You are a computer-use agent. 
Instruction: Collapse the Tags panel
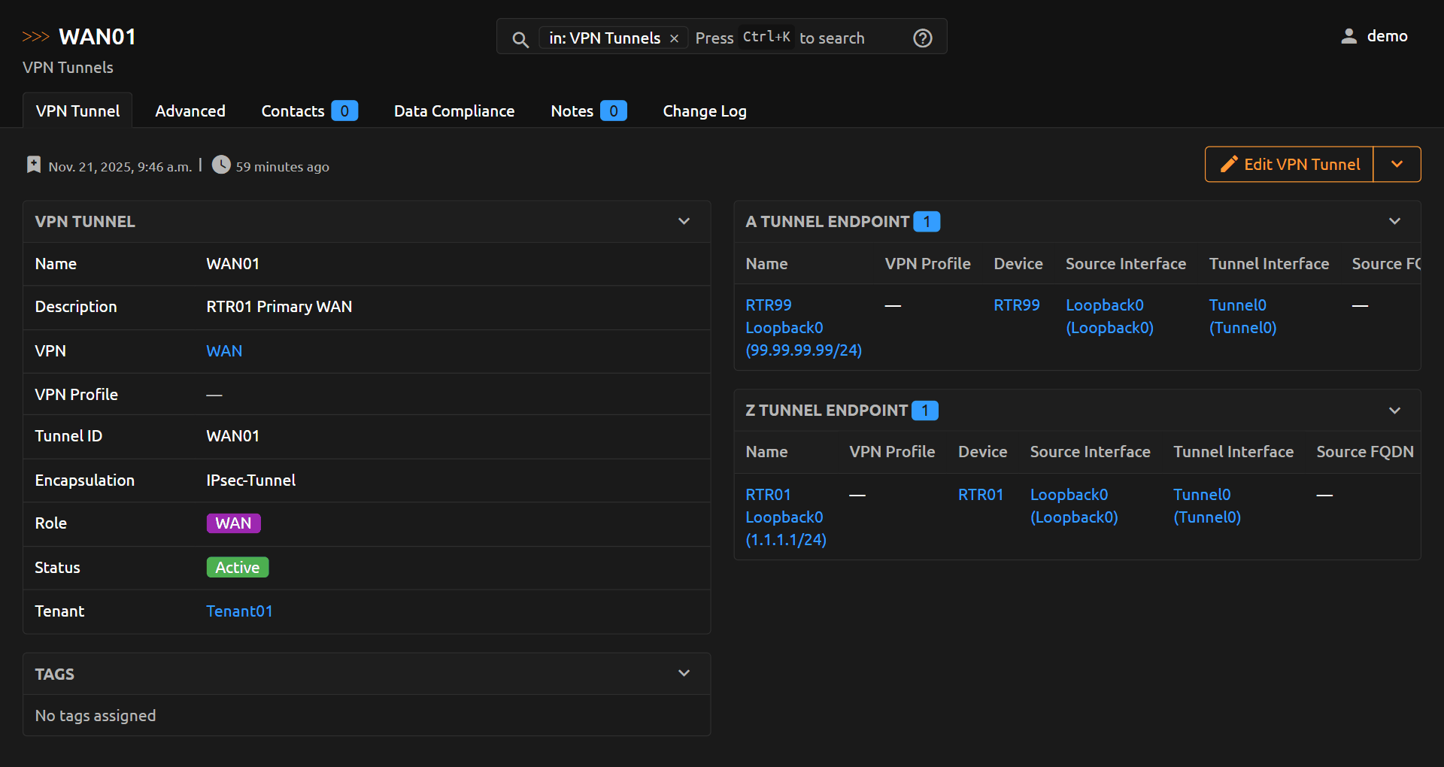[684, 673]
